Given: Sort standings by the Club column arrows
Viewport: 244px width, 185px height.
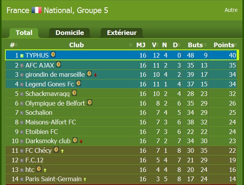Looking at the screenshot, I should (130, 45).
